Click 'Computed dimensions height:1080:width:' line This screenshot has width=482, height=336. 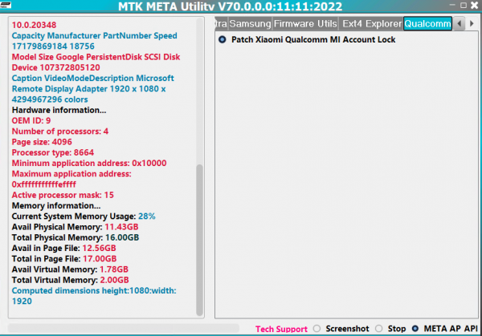[94, 290]
